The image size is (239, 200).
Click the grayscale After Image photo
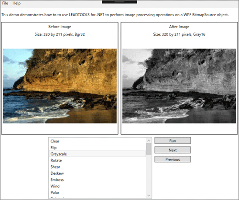click(179, 86)
